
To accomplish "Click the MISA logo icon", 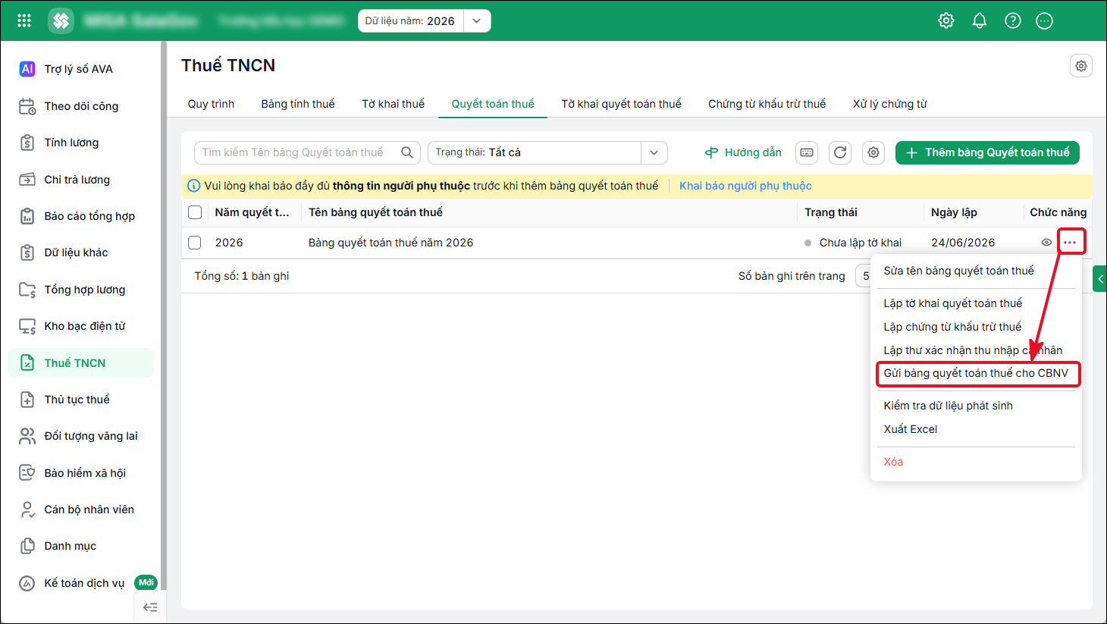I will [x=61, y=20].
